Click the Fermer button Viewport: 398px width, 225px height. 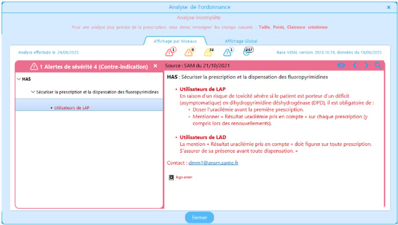tap(199, 217)
